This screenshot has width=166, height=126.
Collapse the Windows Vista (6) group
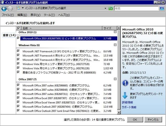click(x=115, y=45)
